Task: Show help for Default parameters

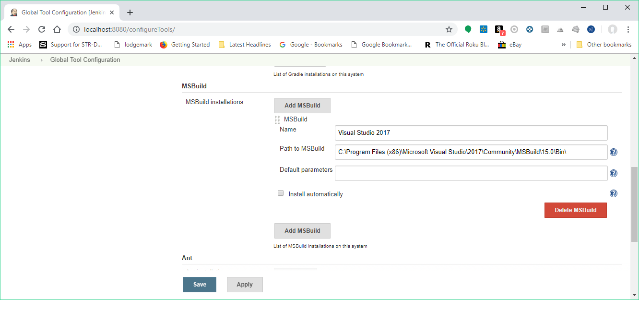Action: (x=614, y=173)
